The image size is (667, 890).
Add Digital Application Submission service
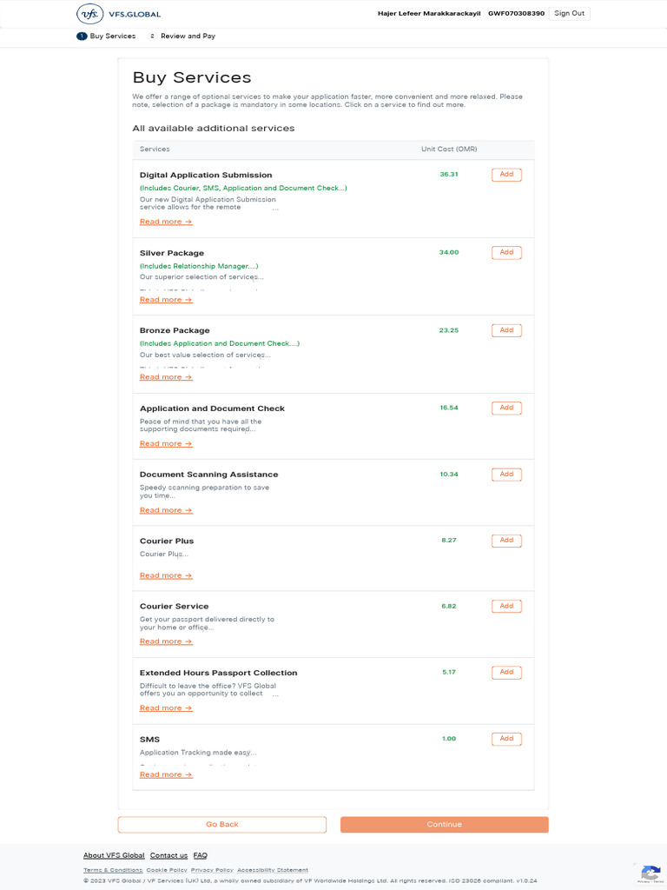[x=506, y=175]
